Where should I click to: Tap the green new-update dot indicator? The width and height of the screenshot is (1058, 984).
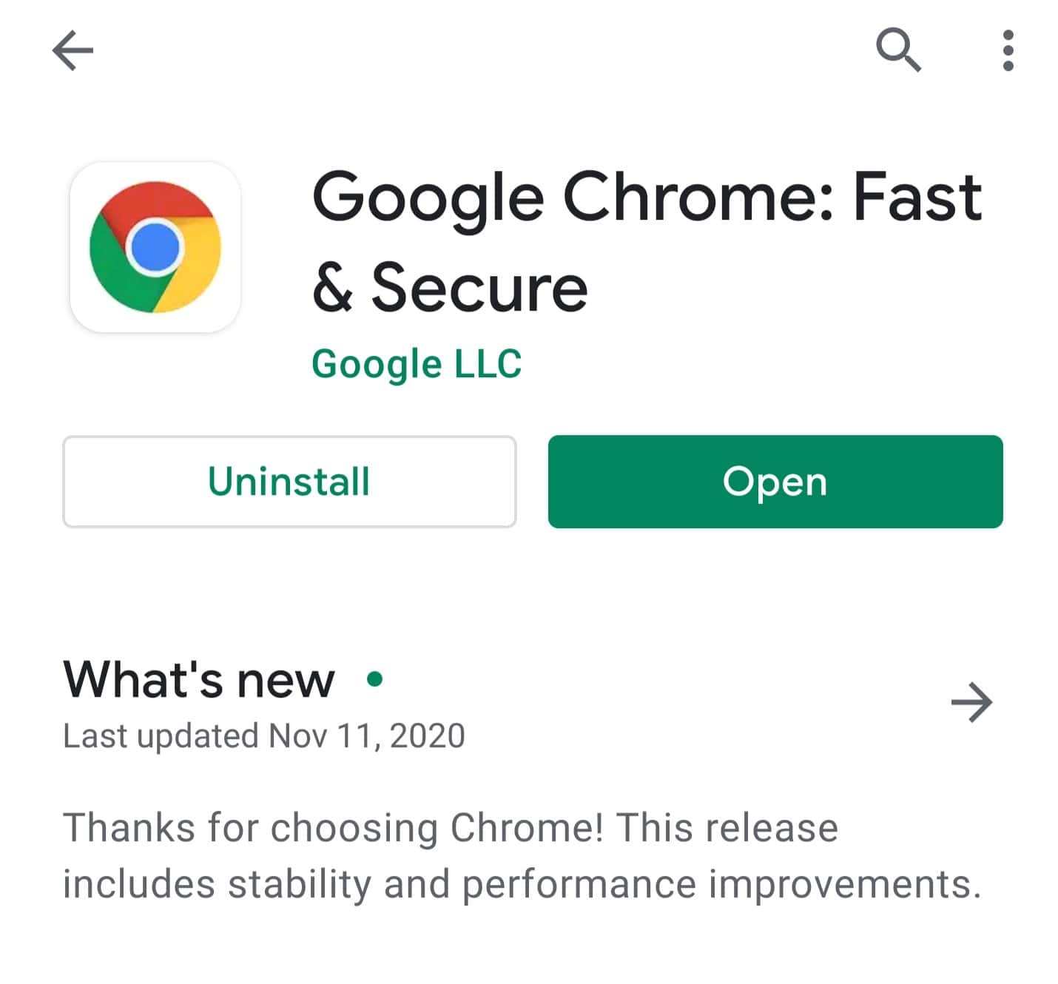[x=375, y=678]
